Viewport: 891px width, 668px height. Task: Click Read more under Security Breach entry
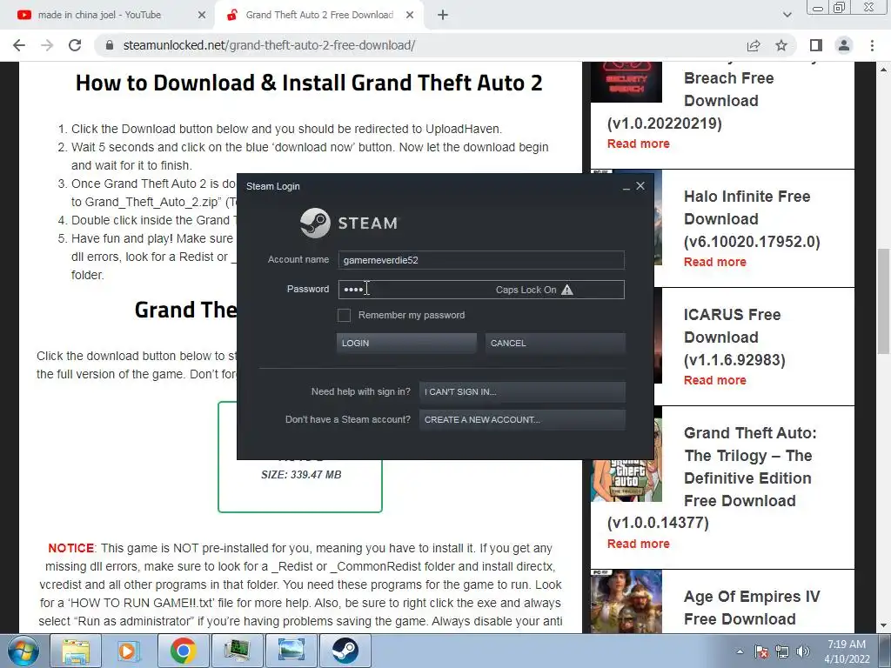tap(638, 144)
